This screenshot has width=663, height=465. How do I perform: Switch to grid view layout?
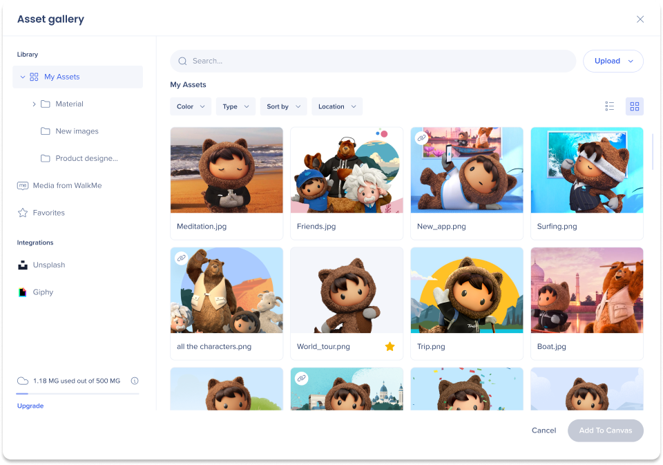coord(634,106)
